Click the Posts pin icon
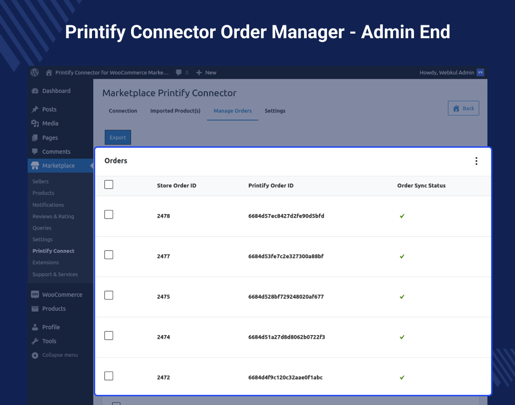 (35, 110)
